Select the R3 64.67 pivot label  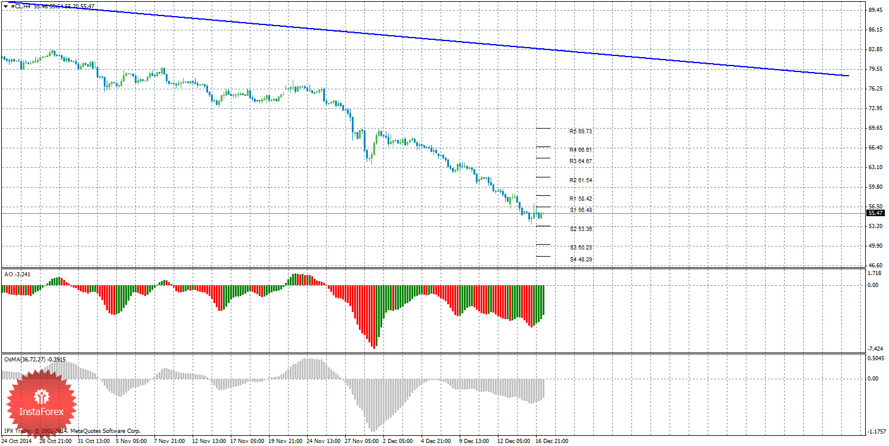coord(580,161)
